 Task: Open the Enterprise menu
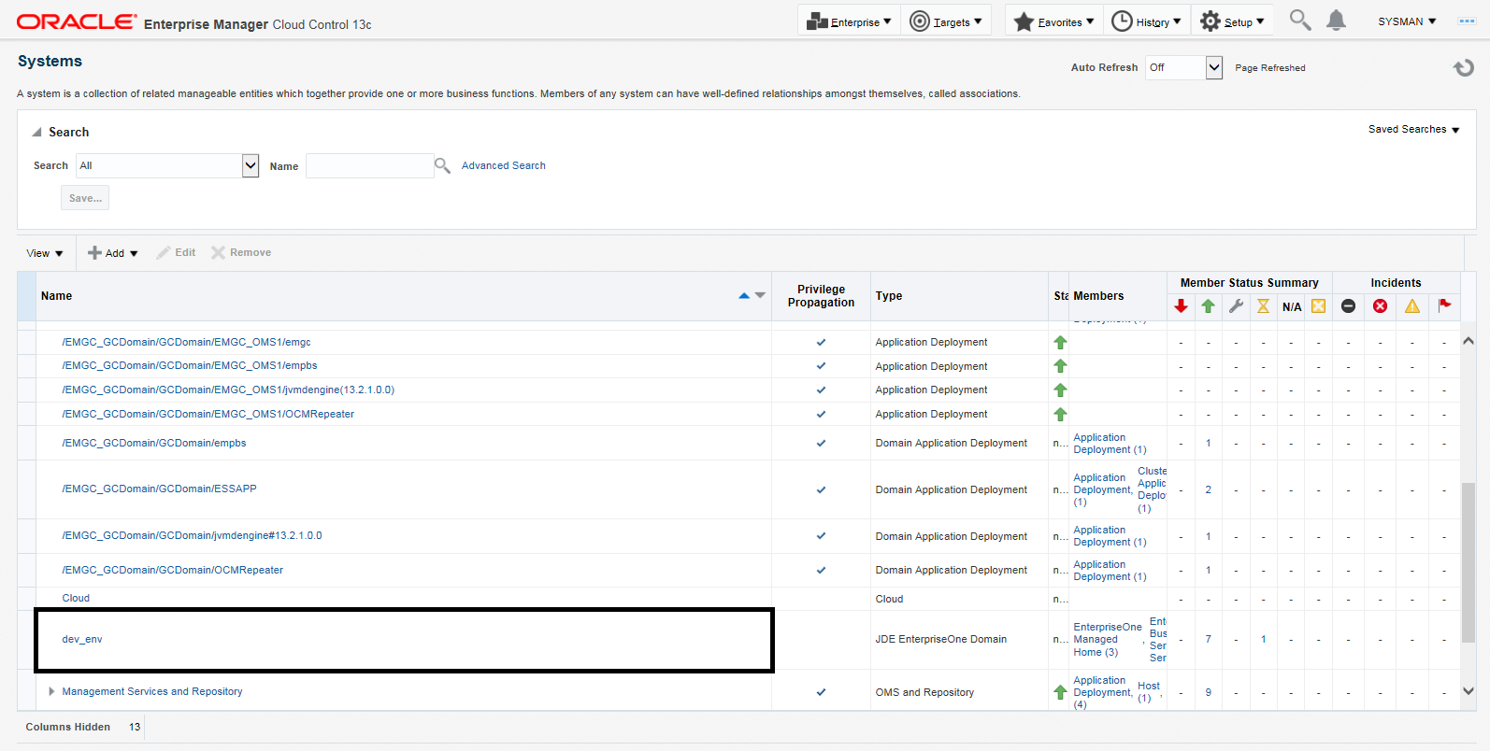850,21
